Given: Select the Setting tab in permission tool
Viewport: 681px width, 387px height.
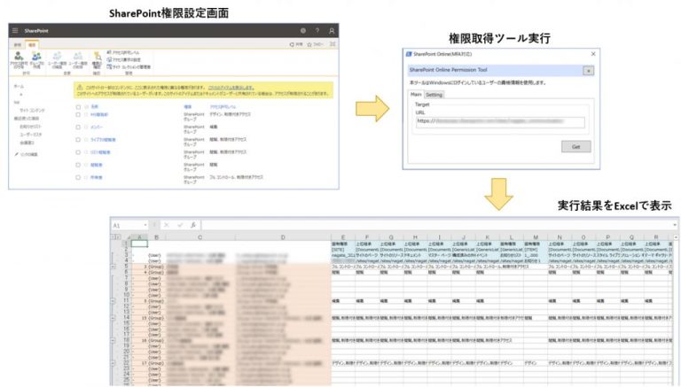Looking at the screenshot, I should (x=434, y=95).
